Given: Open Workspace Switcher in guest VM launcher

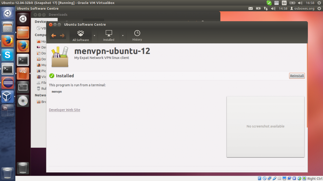Looking at the screenshot, I should point(23,87).
